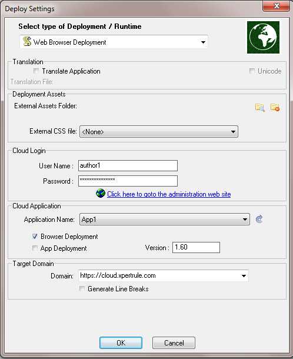
Task: Open the administration web site link
Action: pyautogui.click(x=169, y=194)
